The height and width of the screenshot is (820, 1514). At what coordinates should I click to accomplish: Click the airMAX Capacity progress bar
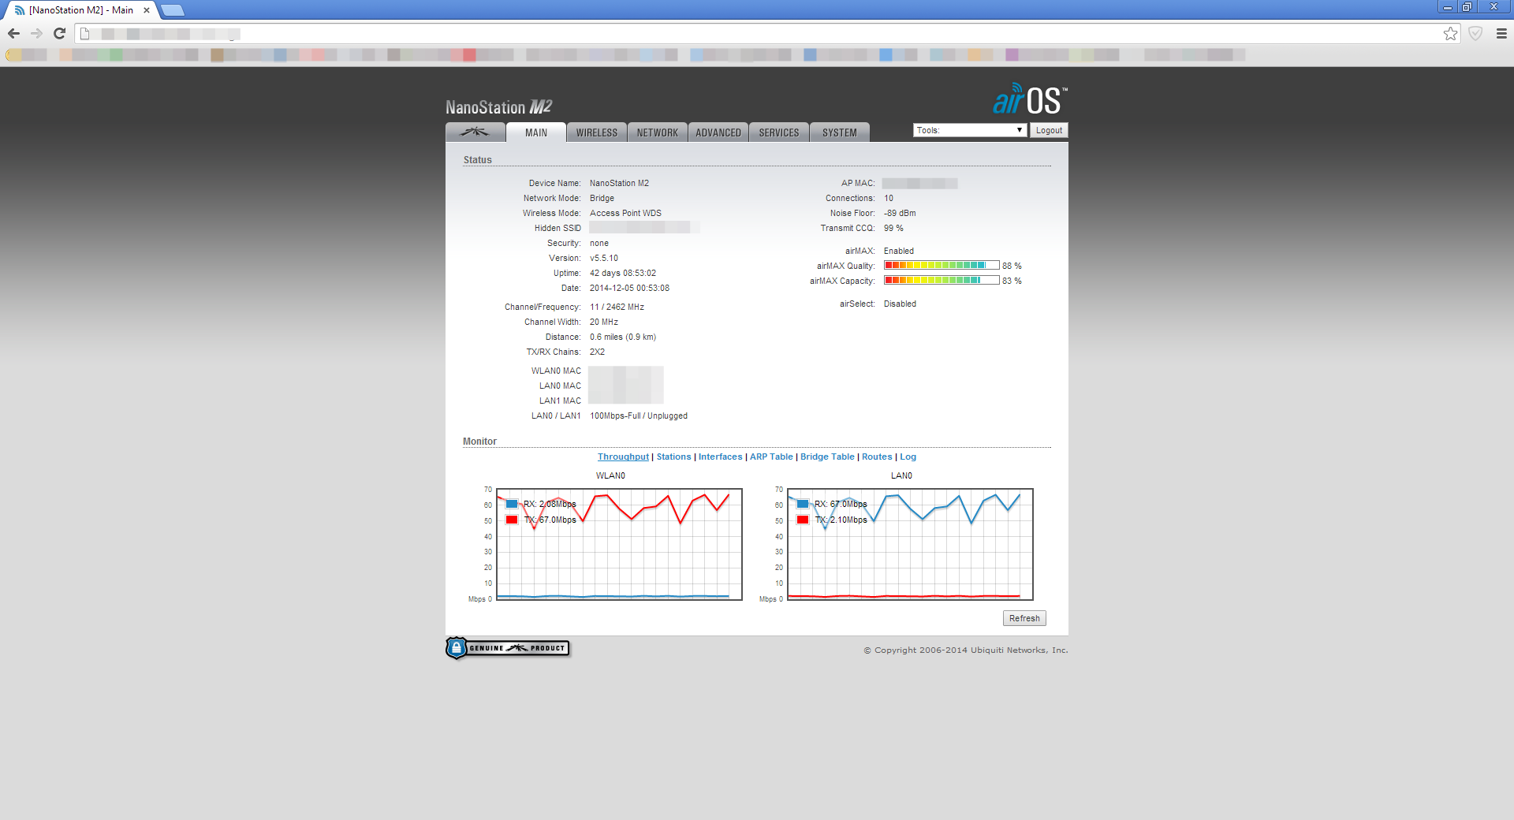[942, 281]
